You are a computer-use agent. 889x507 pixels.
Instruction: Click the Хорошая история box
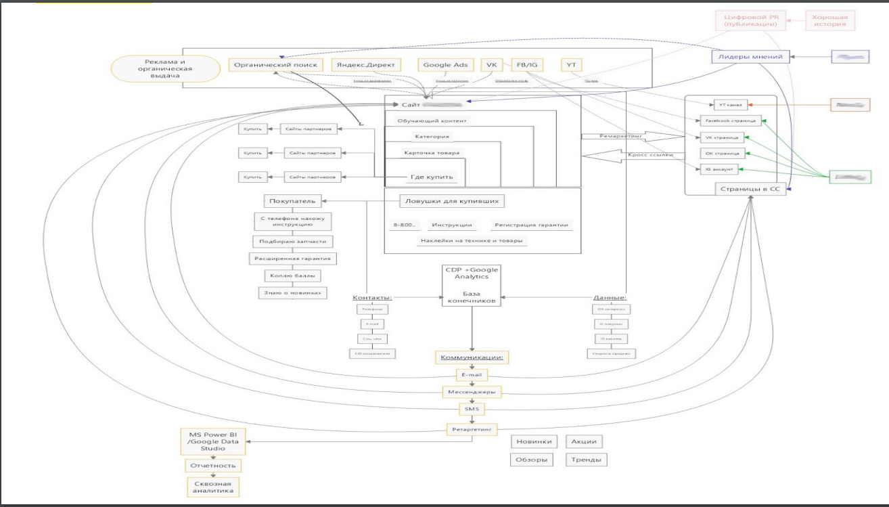click(x=830, y=20)
